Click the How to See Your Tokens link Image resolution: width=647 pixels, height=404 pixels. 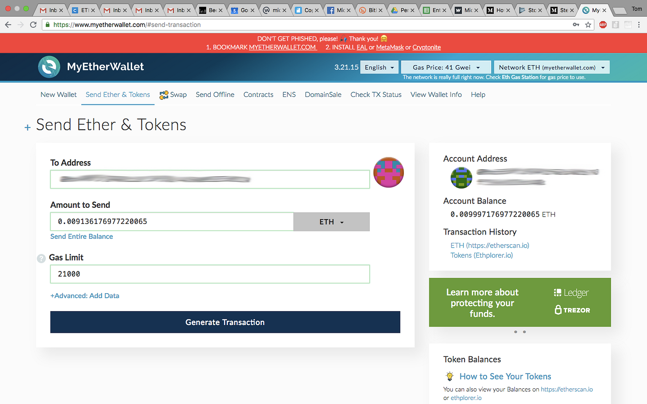505,376
